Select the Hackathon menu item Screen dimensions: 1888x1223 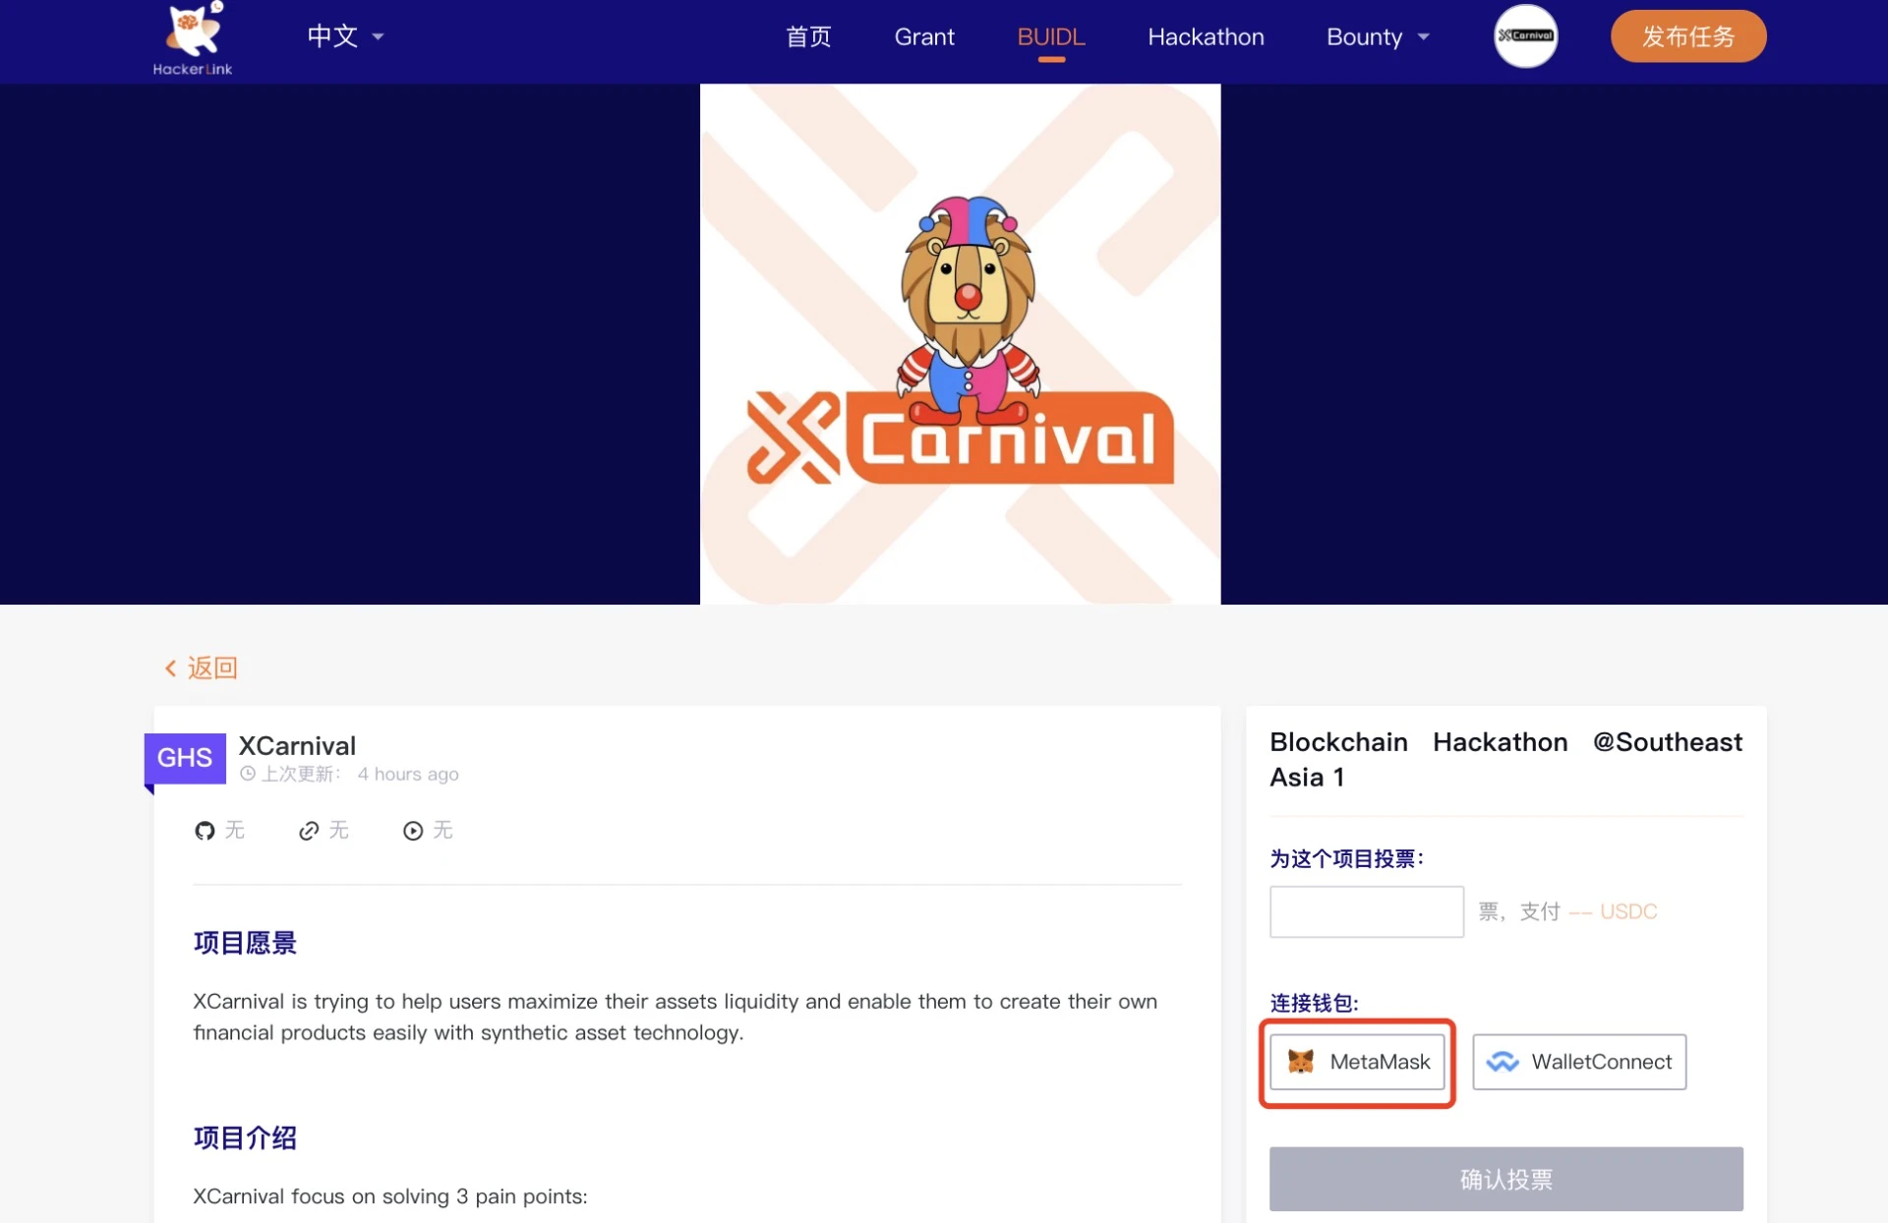(1204, 35)
